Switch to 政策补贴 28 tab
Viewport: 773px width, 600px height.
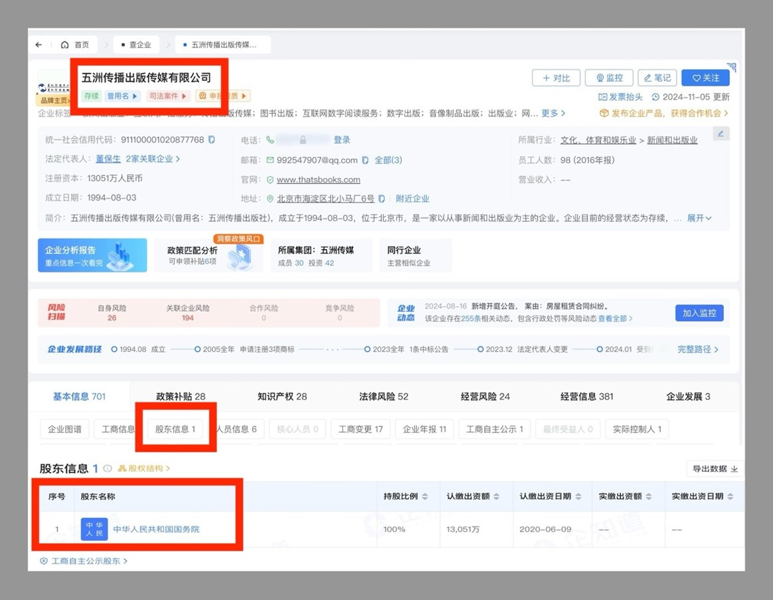[x=181, y=396]
